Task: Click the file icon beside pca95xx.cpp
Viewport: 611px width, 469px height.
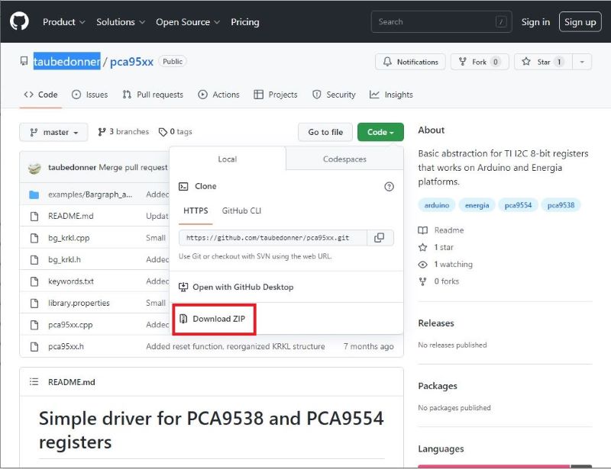Action: tap(34, 325)
